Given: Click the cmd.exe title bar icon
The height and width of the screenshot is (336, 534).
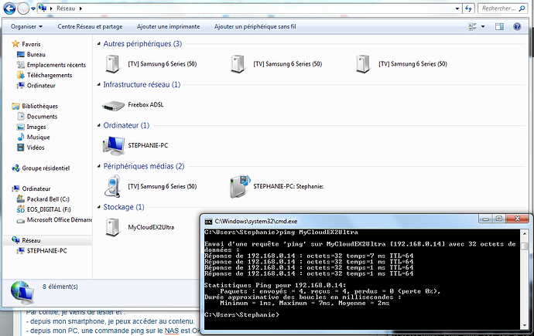Looking at the screenshot, I should coord(208,222).
